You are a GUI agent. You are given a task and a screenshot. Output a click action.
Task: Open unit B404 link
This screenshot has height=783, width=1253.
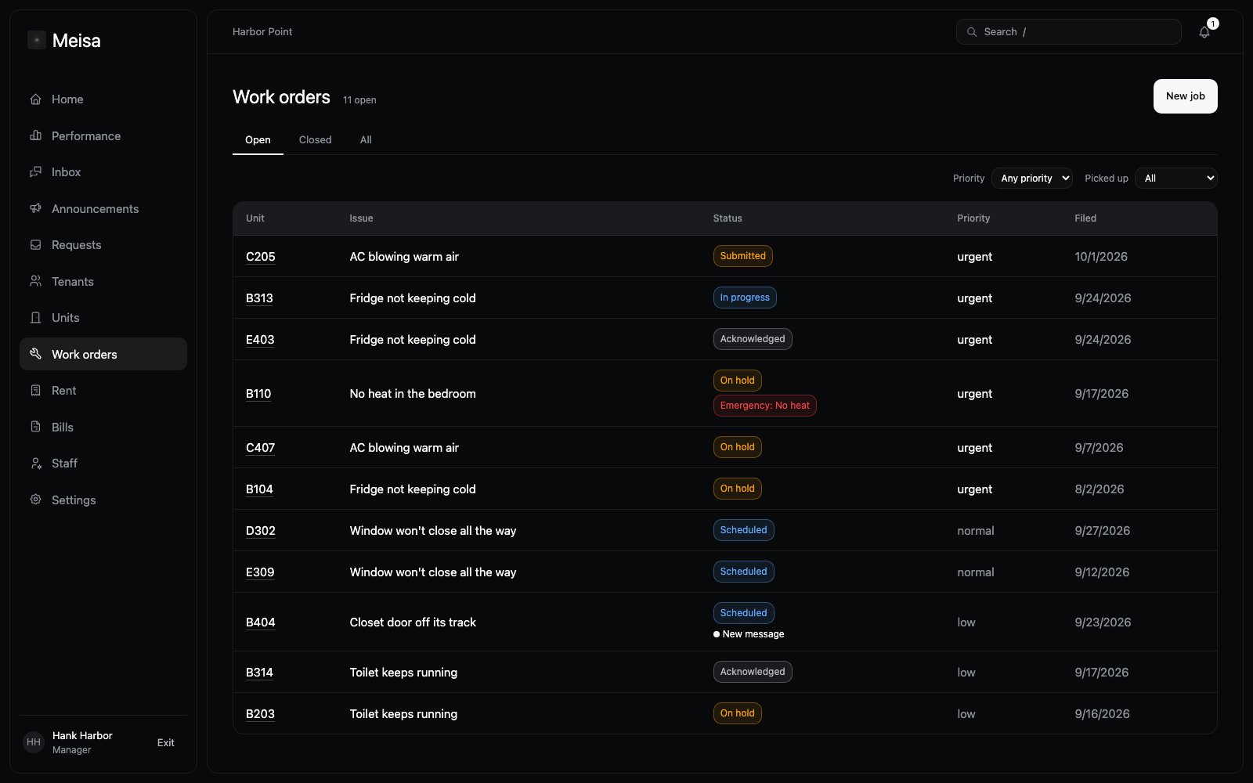pos(261,622)
